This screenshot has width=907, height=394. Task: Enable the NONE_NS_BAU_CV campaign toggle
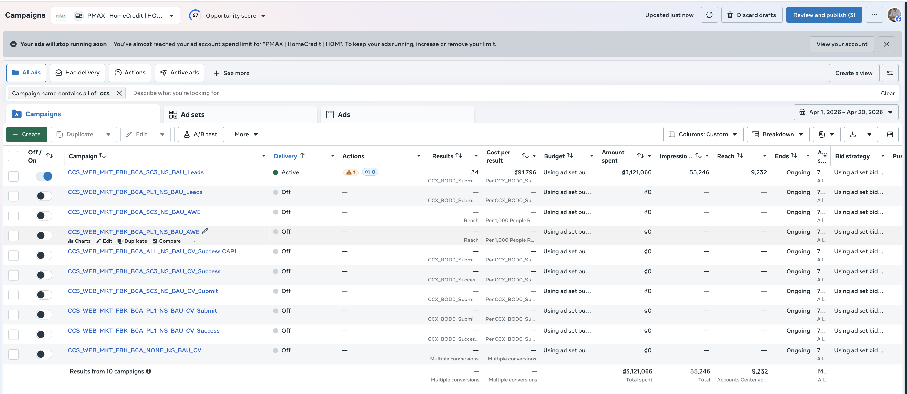(x=44, y=354)
